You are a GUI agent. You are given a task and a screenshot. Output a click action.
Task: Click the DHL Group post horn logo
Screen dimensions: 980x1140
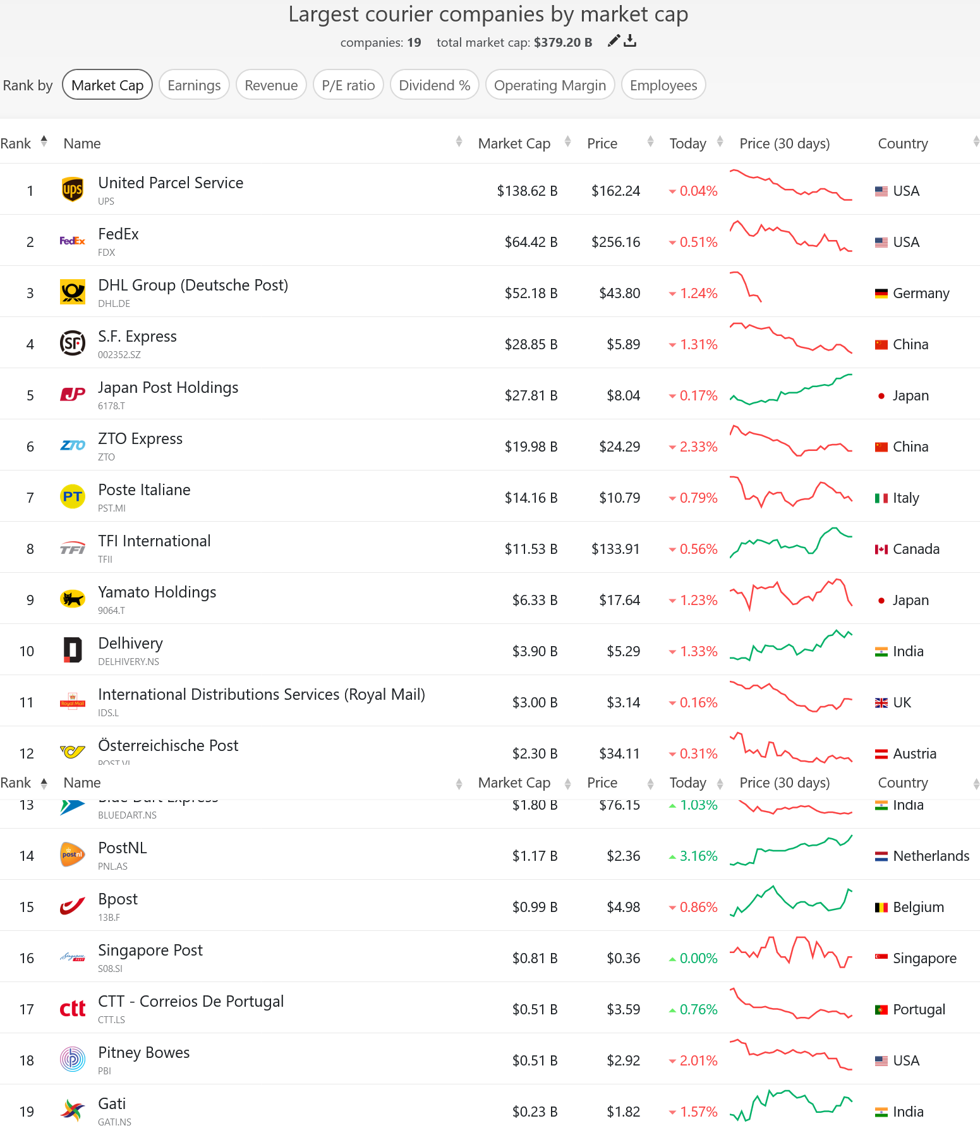click(x=73, y=292)
